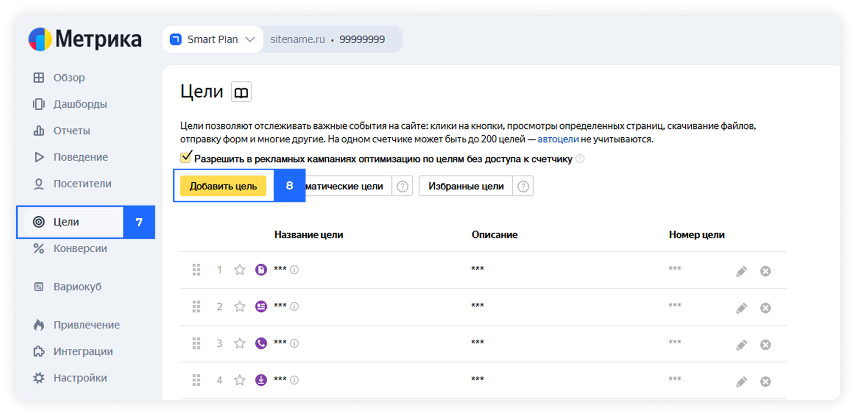Screen dimensions: 856x416
Task: Toggle goal optimization without counter access checkbox
Action: [186, 157]
